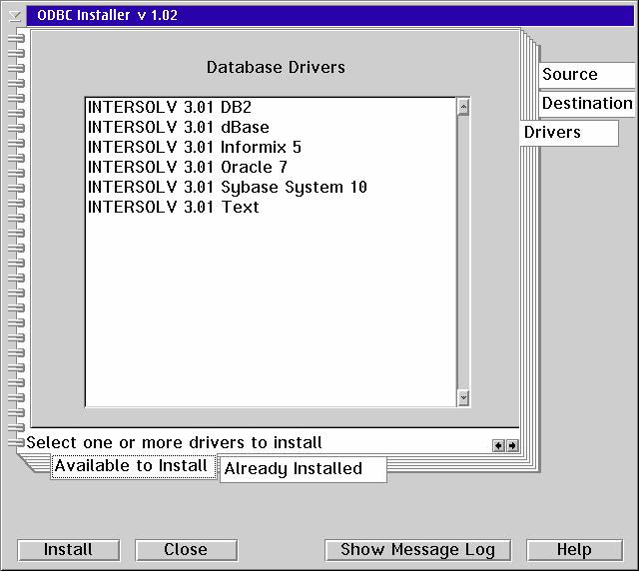Viewport: 639px width, 571px height.
Task: Click the driver list scroll up arrow
Action: pyautogui.click(x=463, y=107)
